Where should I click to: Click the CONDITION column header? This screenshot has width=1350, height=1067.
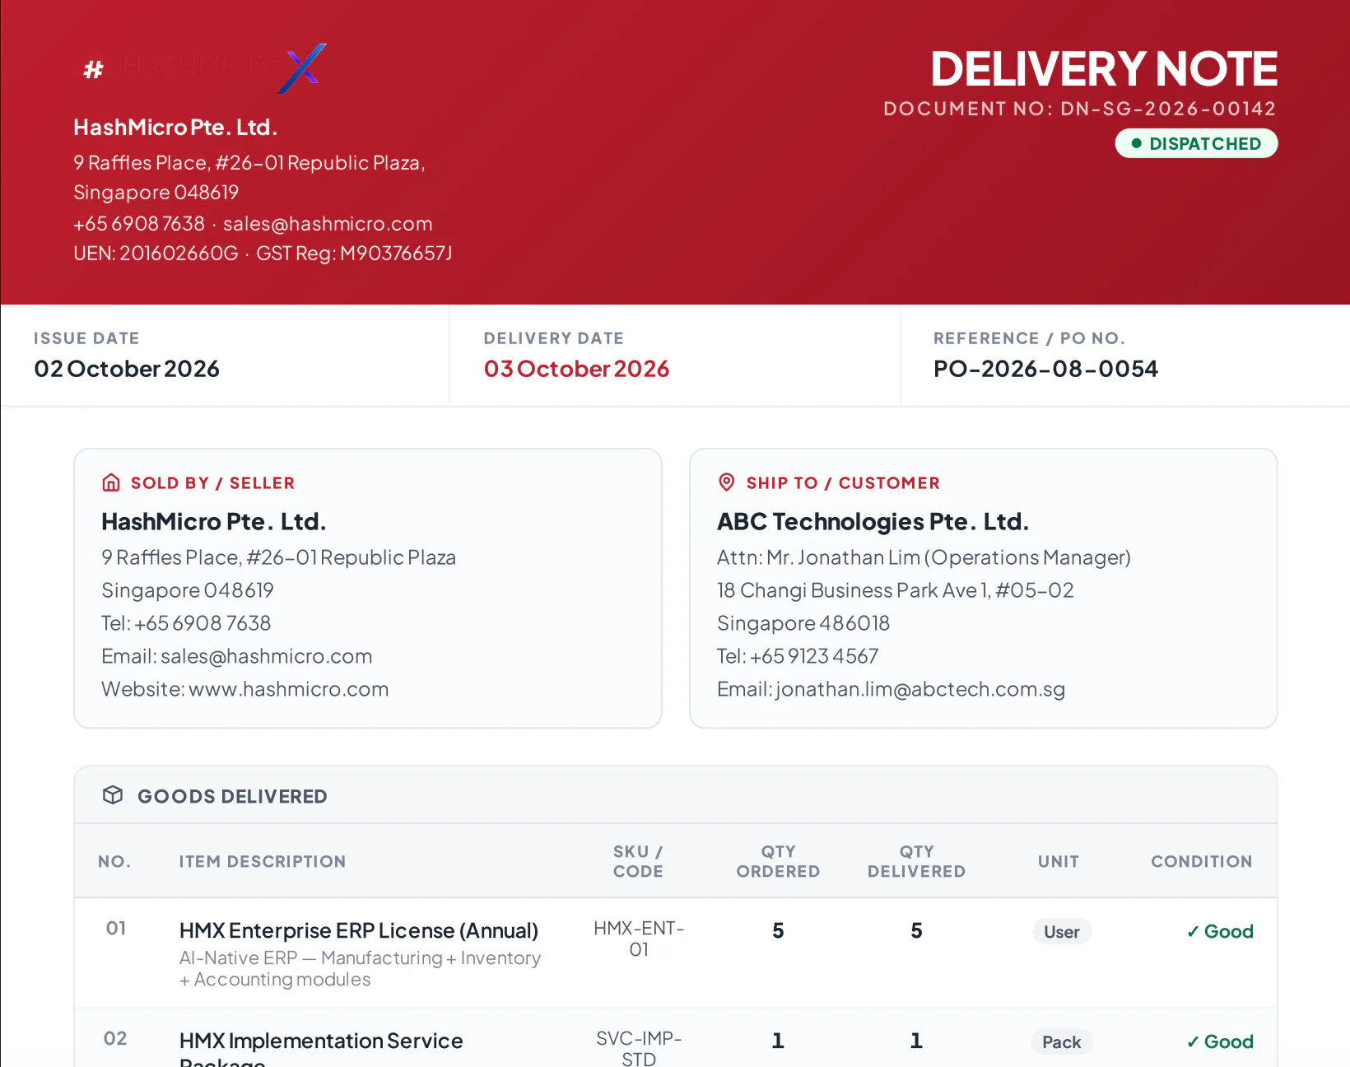[1202, 861]
